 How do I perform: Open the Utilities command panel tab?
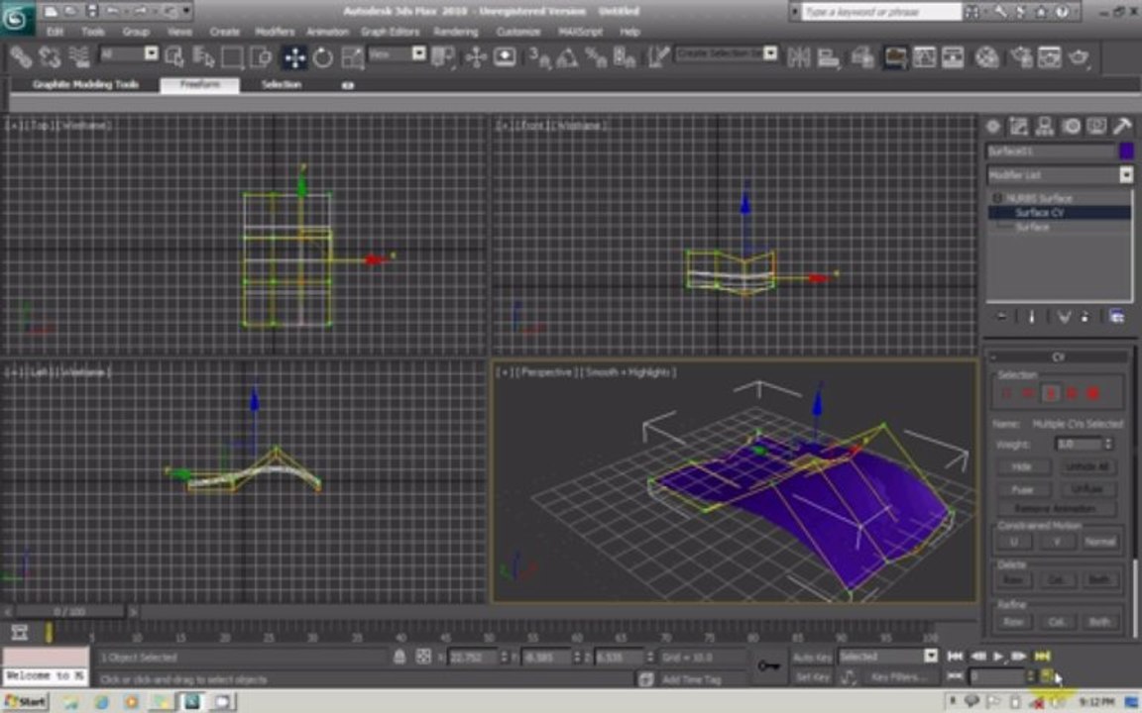coord(1122,127)
